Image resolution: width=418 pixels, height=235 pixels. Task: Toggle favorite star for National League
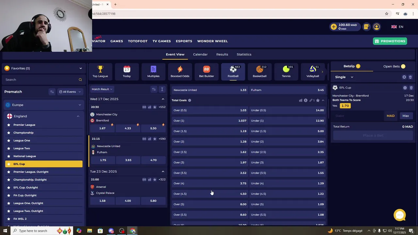(x=9, y=156)
